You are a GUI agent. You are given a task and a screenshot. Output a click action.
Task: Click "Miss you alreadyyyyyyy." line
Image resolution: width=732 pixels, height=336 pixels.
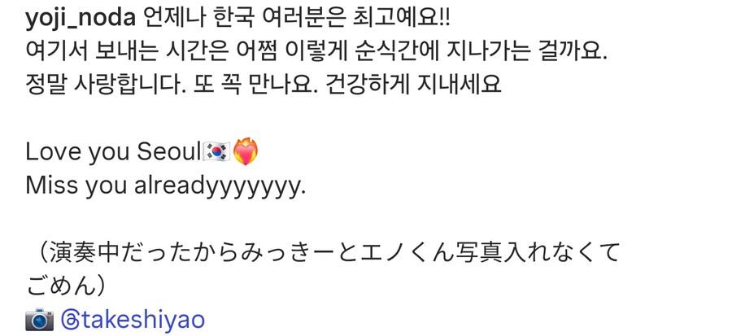click(166, 186)
